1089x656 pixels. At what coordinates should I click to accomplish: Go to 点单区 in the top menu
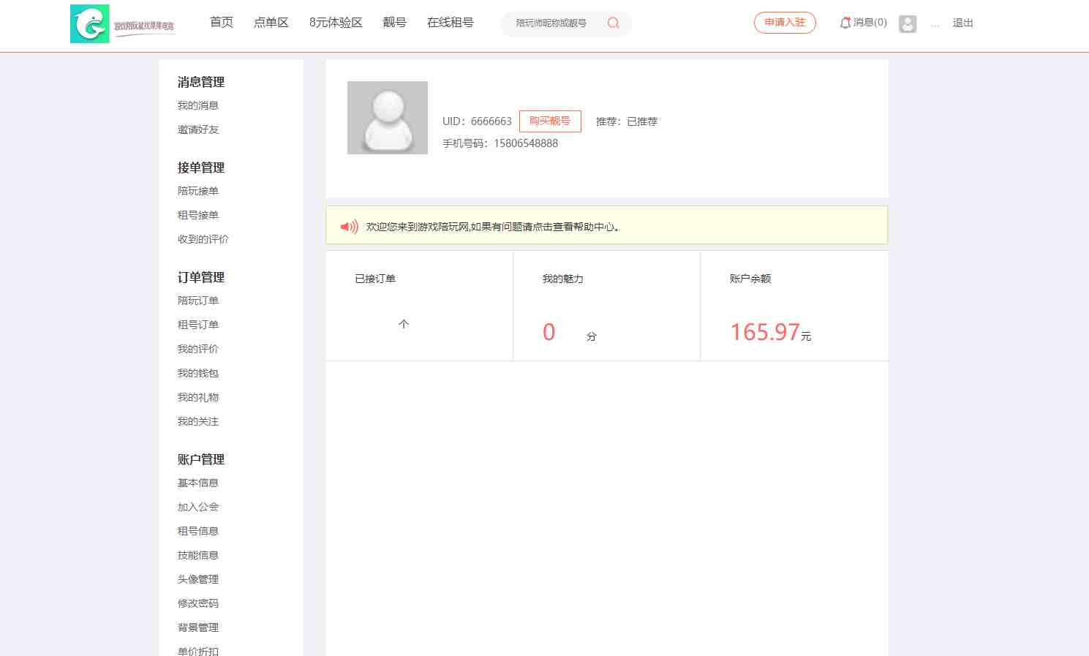[x=271, y=23]
